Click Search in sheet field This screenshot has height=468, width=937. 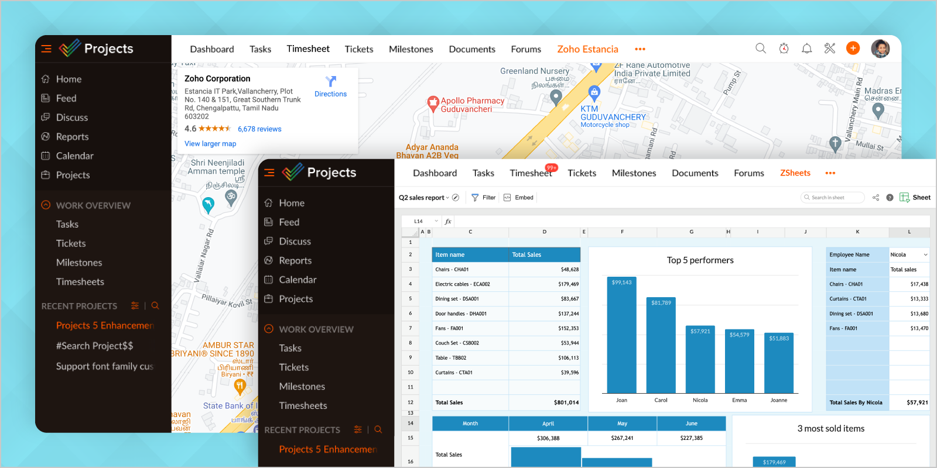tap(832, 198)
